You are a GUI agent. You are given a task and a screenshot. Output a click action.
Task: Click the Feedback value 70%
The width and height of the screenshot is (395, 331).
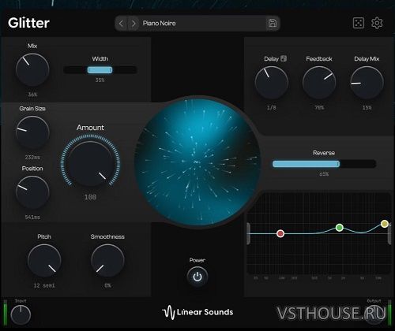(319, 108)
